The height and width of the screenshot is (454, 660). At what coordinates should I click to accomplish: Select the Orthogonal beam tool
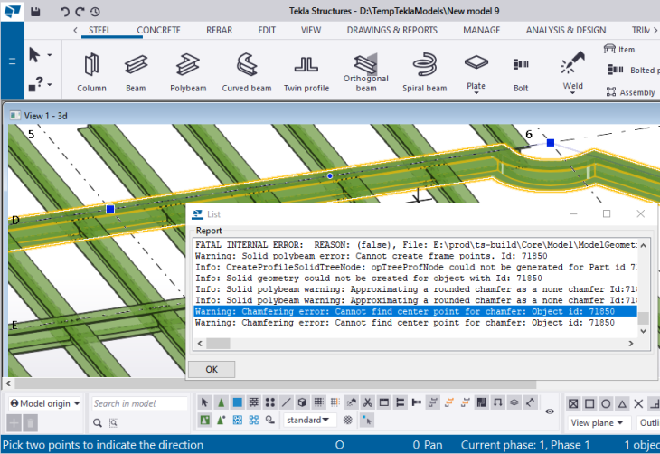pos(366,71)
